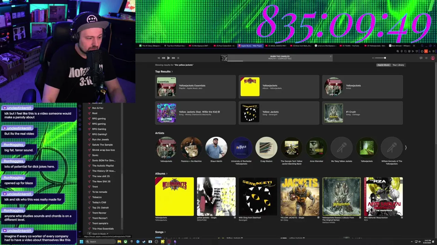Open Yellowjackets Season 2 soundtrack album
The height and width of the screenshot is (245, 437).
point(341,196)
